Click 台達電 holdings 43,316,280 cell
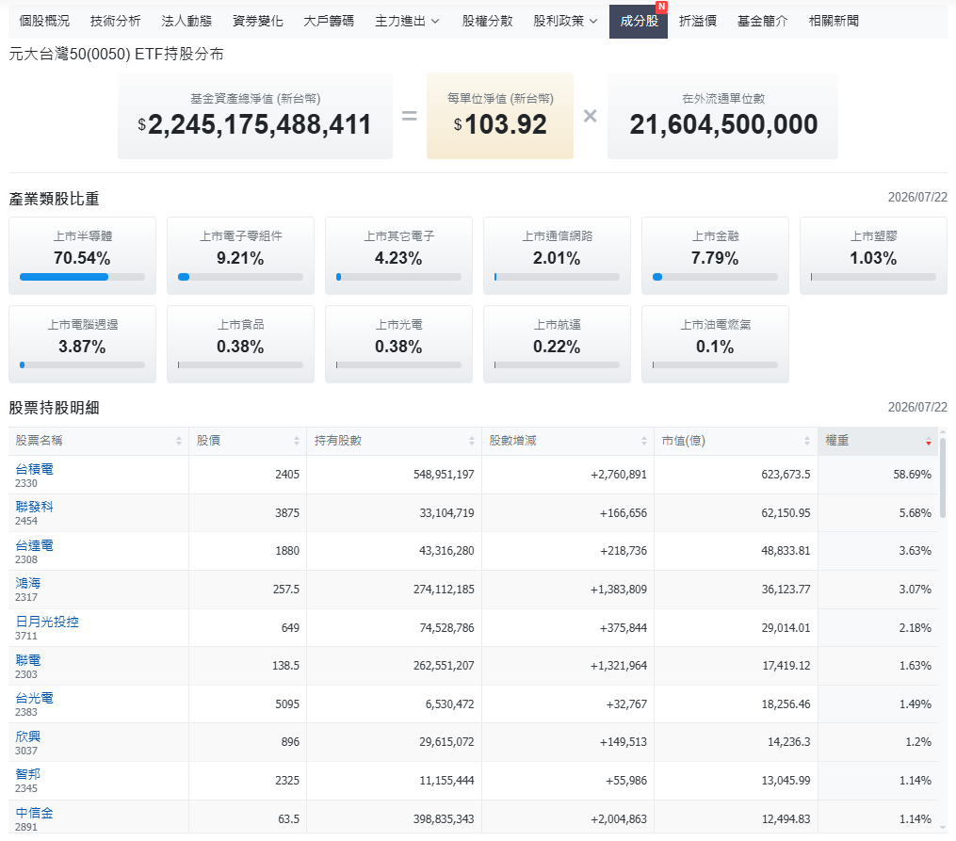The height and width of the screenshot is (841, 956). (x=394, y=551)
